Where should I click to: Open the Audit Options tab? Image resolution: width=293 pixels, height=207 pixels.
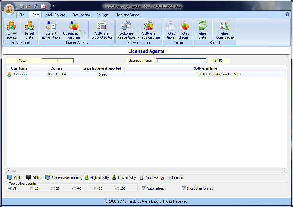(x=55, y=15)
